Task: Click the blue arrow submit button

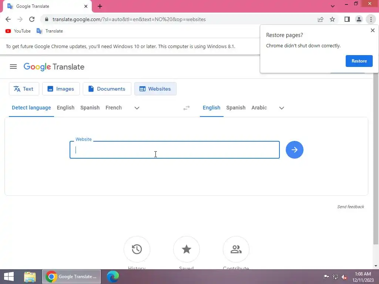Action: (x=294, y=150)
